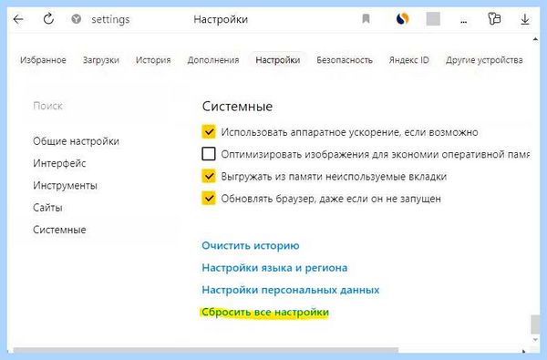Open Настройки персональных данных link
Image resolution: width=547 pixels, height=360 pixels.
click(291, 290)
